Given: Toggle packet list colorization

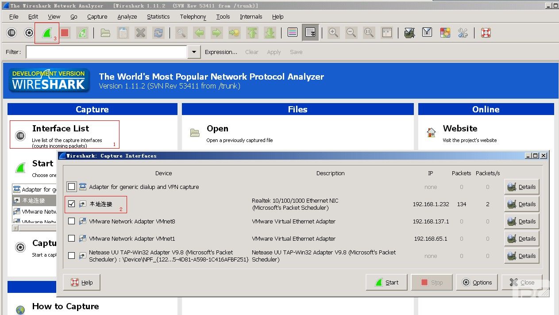Looking at the screenshot, I should tap(293, 33).
